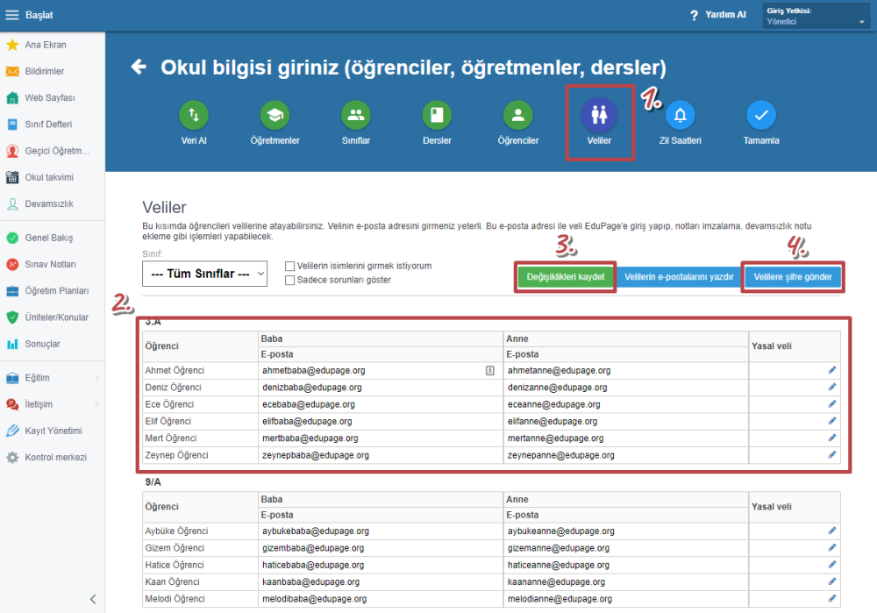Open Kayıt Yönetimi in the sidebar
The image size is (877, 613).
(x=52, y=431)
